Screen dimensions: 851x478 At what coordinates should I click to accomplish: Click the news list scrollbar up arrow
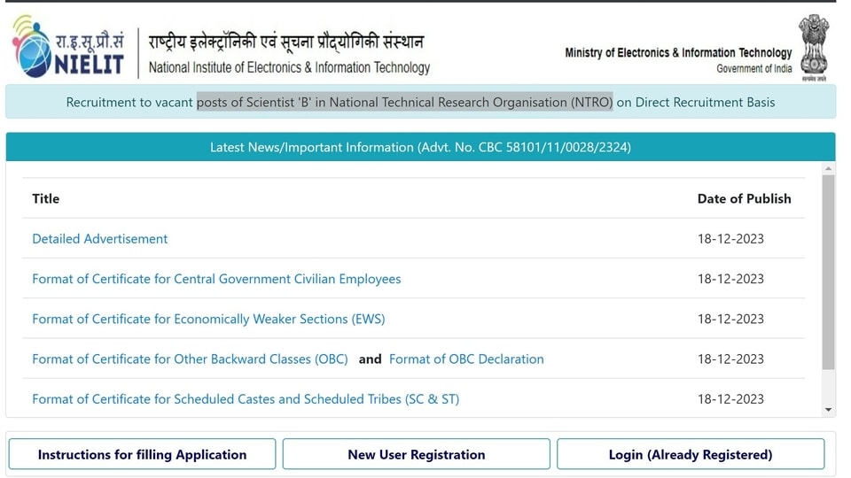(x=828, y=168)
